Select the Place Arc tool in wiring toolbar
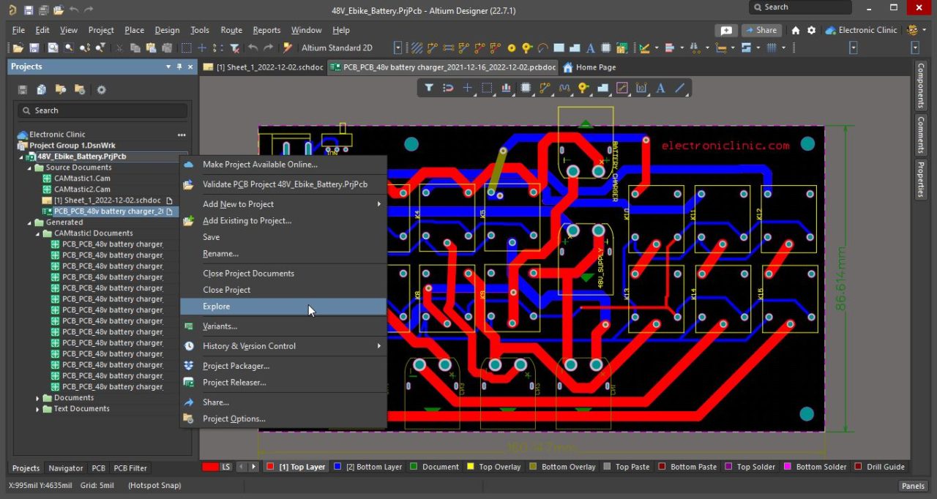Screen dimensions: 937x499 click(543, 48)
